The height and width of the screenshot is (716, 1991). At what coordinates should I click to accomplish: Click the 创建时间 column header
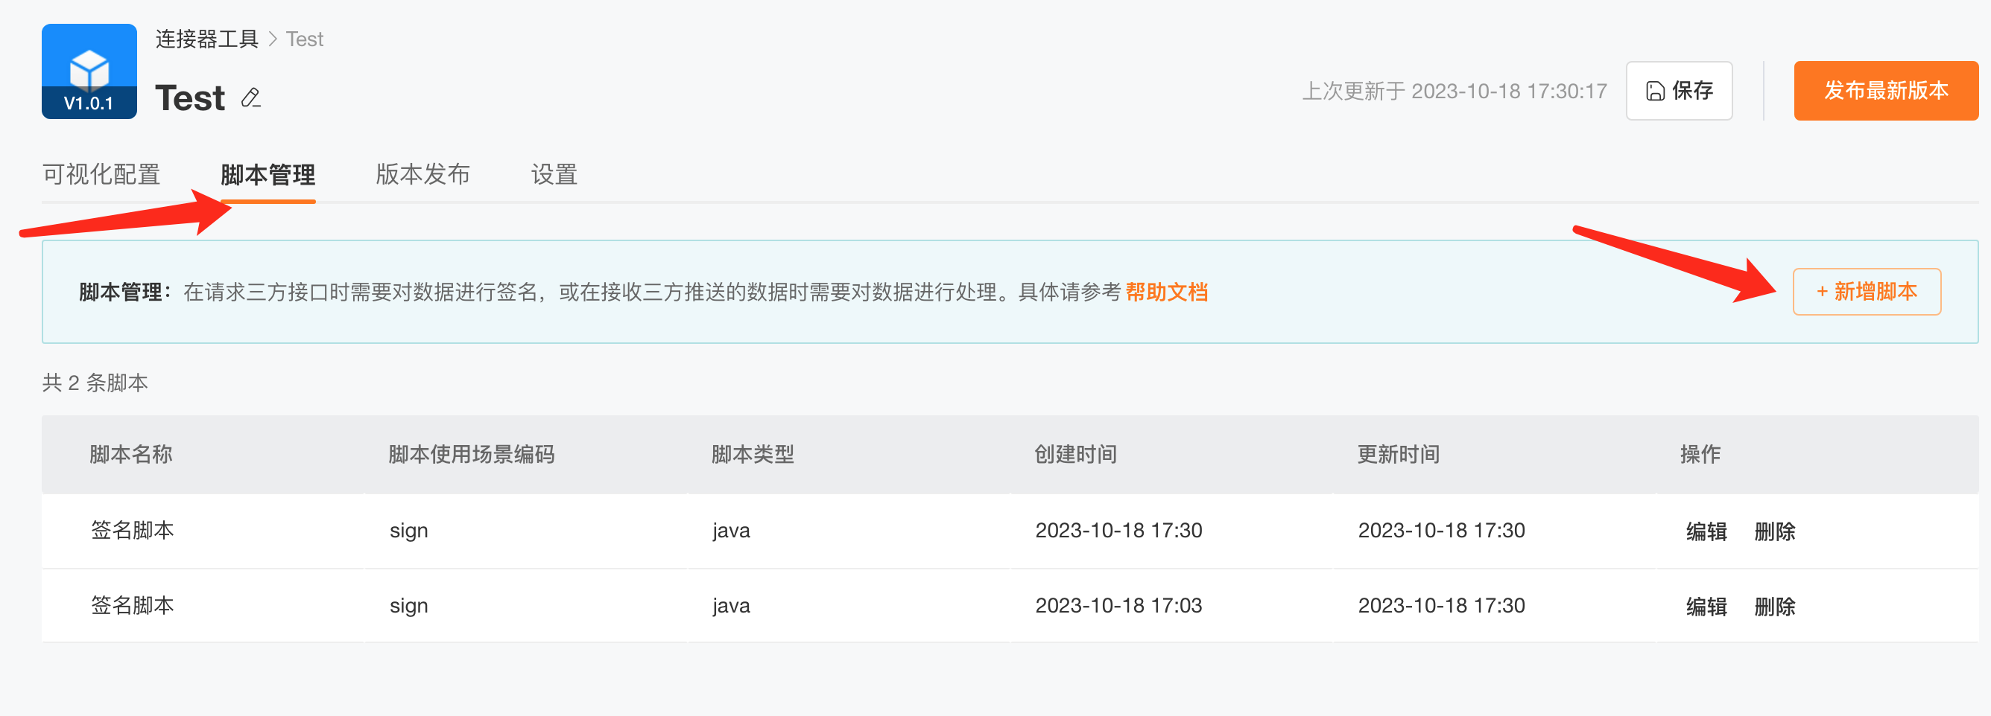(1075, 454)
